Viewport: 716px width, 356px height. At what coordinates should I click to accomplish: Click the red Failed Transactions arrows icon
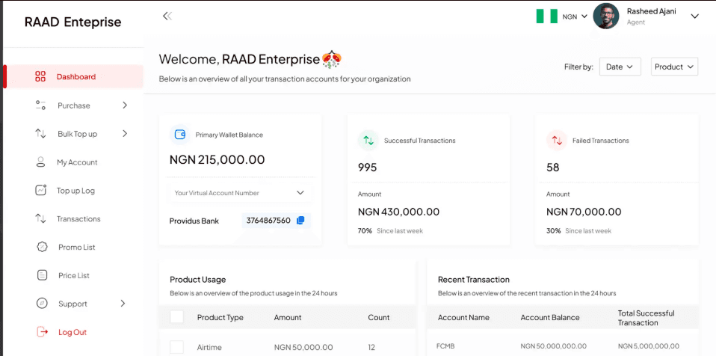coord(557,141)
